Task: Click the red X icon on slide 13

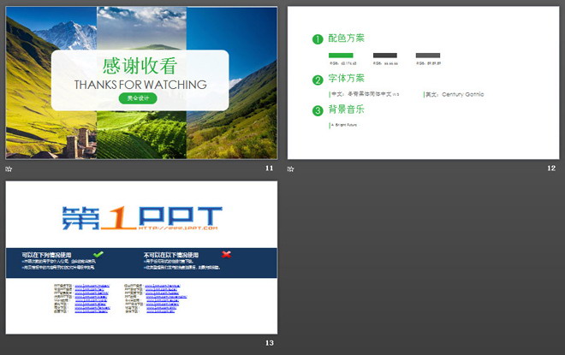Action: click(x=226, y=254)
